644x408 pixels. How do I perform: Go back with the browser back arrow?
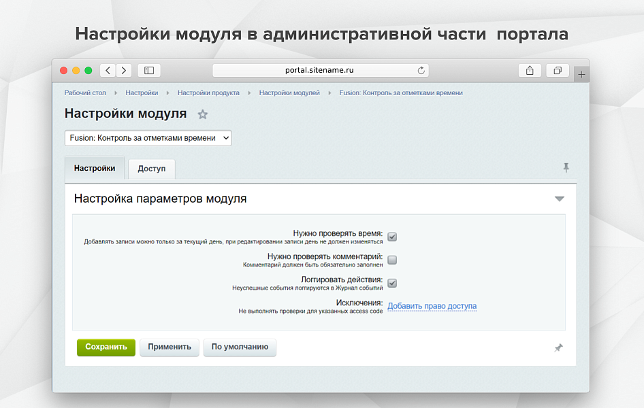(108, 71)
